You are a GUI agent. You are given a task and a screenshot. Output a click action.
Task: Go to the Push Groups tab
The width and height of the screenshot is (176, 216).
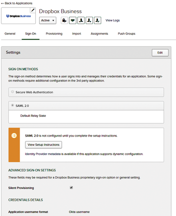tap(127, 33)
